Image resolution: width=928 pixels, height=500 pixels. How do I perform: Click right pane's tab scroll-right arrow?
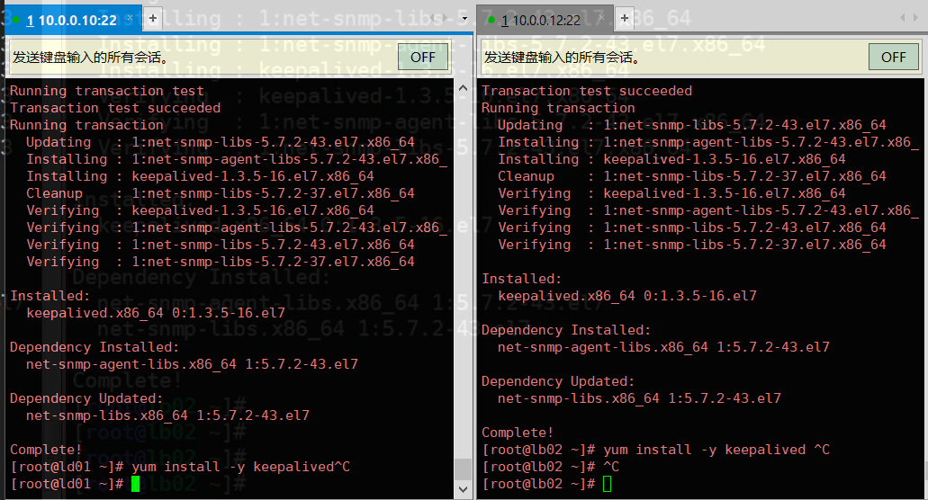915,18
